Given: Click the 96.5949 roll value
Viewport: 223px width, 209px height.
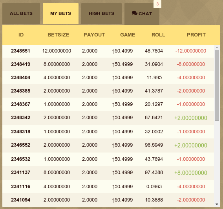Looking at the screenshot, I should click(x=154, y=145).
